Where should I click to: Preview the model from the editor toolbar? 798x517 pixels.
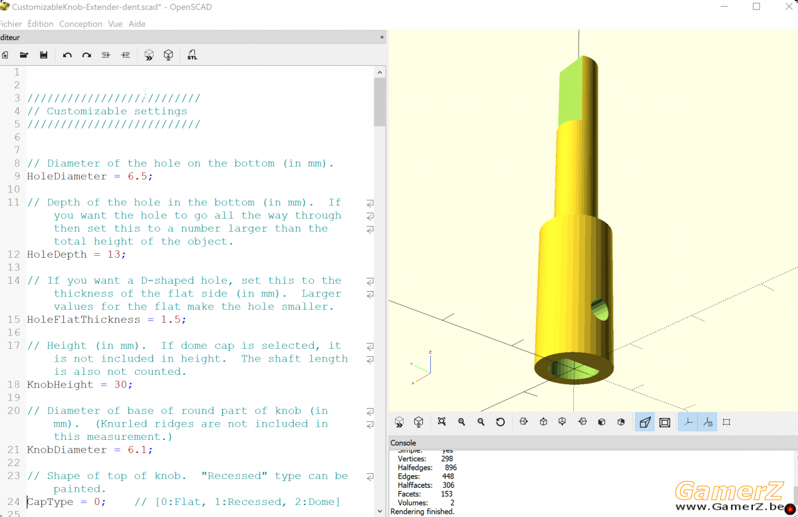pos(149,55)
